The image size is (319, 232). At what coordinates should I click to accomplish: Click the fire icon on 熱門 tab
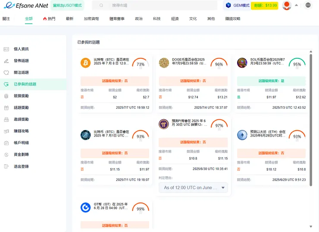[45, 19]
